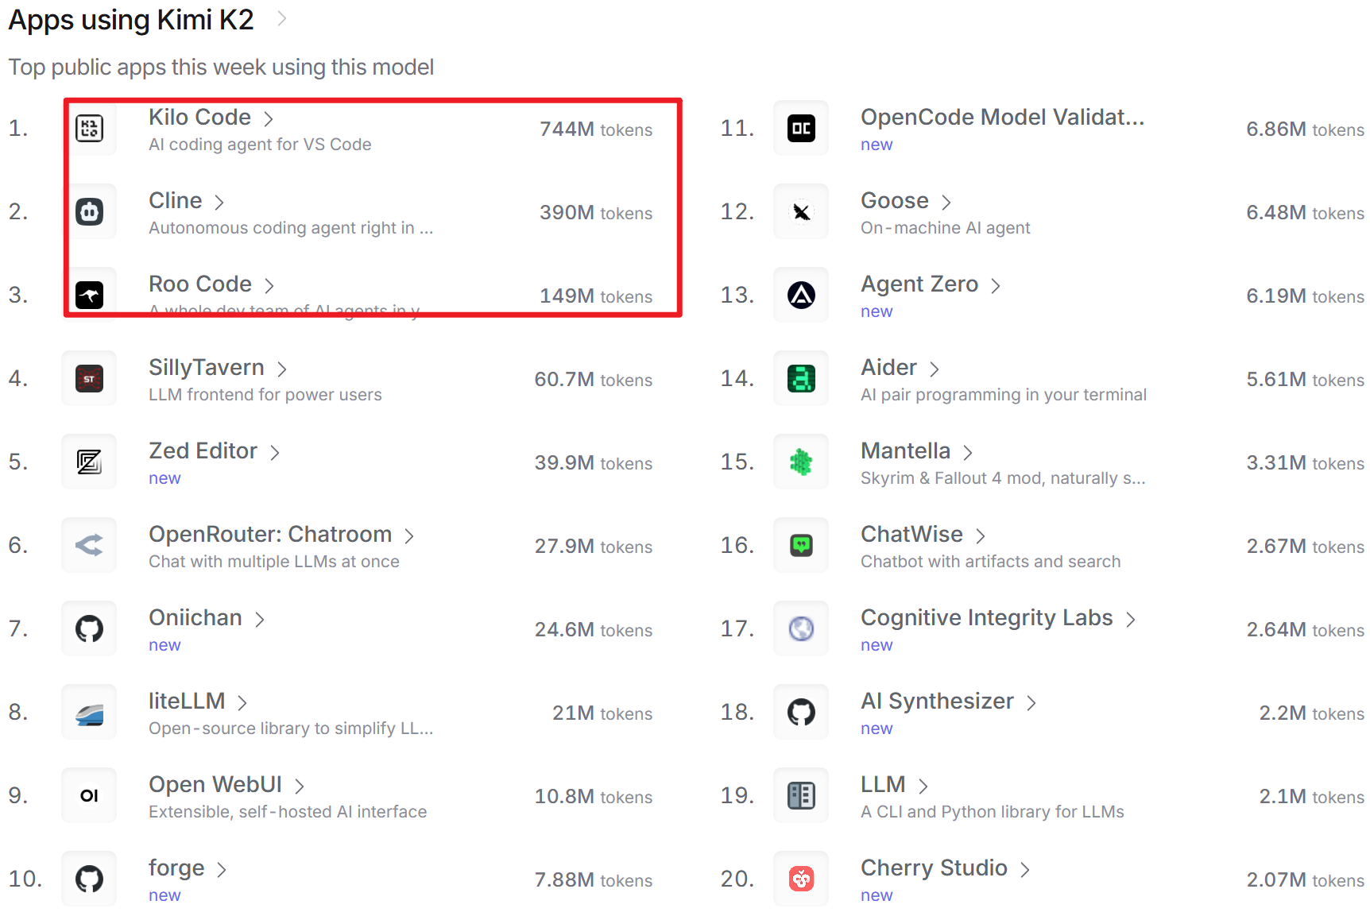Click 'On-machine AI agent' description

946,228
